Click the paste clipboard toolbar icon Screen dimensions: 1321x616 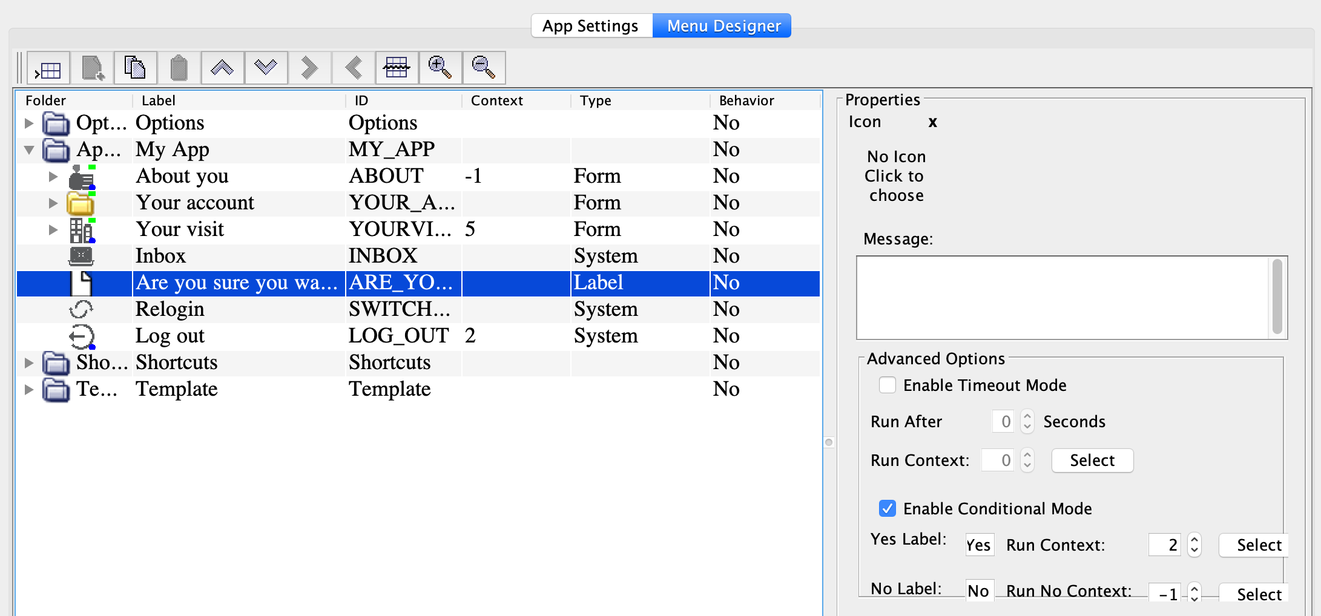point(179,68)
